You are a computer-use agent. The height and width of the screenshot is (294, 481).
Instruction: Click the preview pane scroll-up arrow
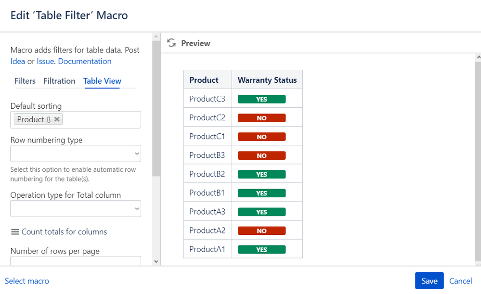click(x=477, y=57)
